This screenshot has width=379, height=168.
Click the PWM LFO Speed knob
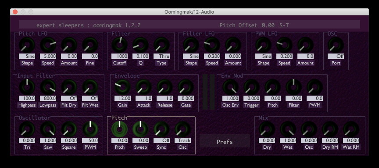click(x=285, y=45)
